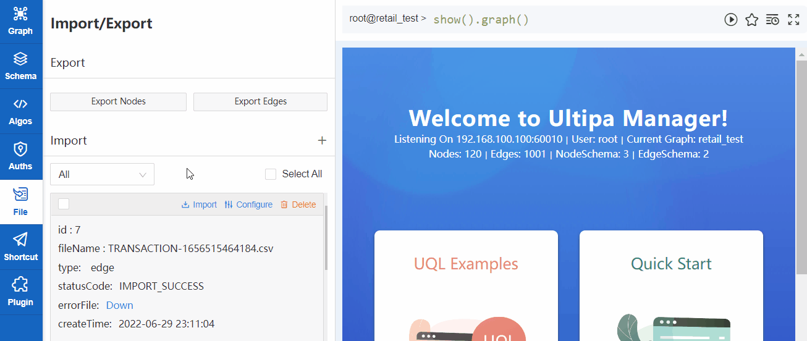Open query history list icon
Viewport: 807px width, 341px height.
[772, 20]
